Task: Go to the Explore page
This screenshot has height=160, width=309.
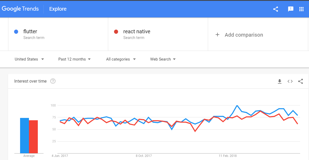Action: 58,9
